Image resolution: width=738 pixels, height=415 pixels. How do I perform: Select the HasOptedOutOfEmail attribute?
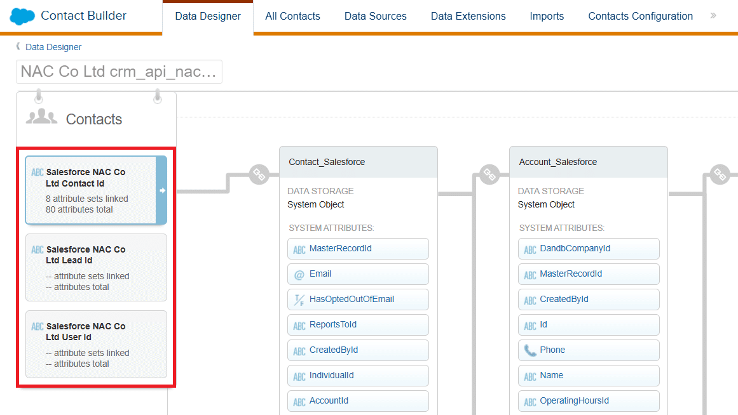coord(358,300)
